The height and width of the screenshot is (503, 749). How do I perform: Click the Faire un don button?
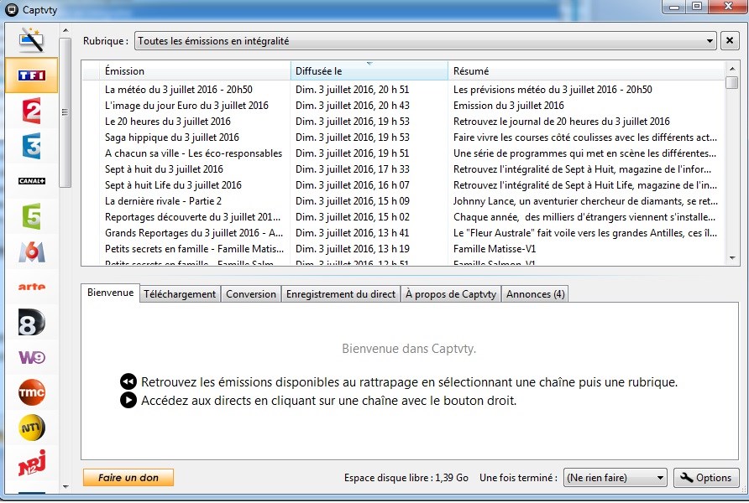128,477
